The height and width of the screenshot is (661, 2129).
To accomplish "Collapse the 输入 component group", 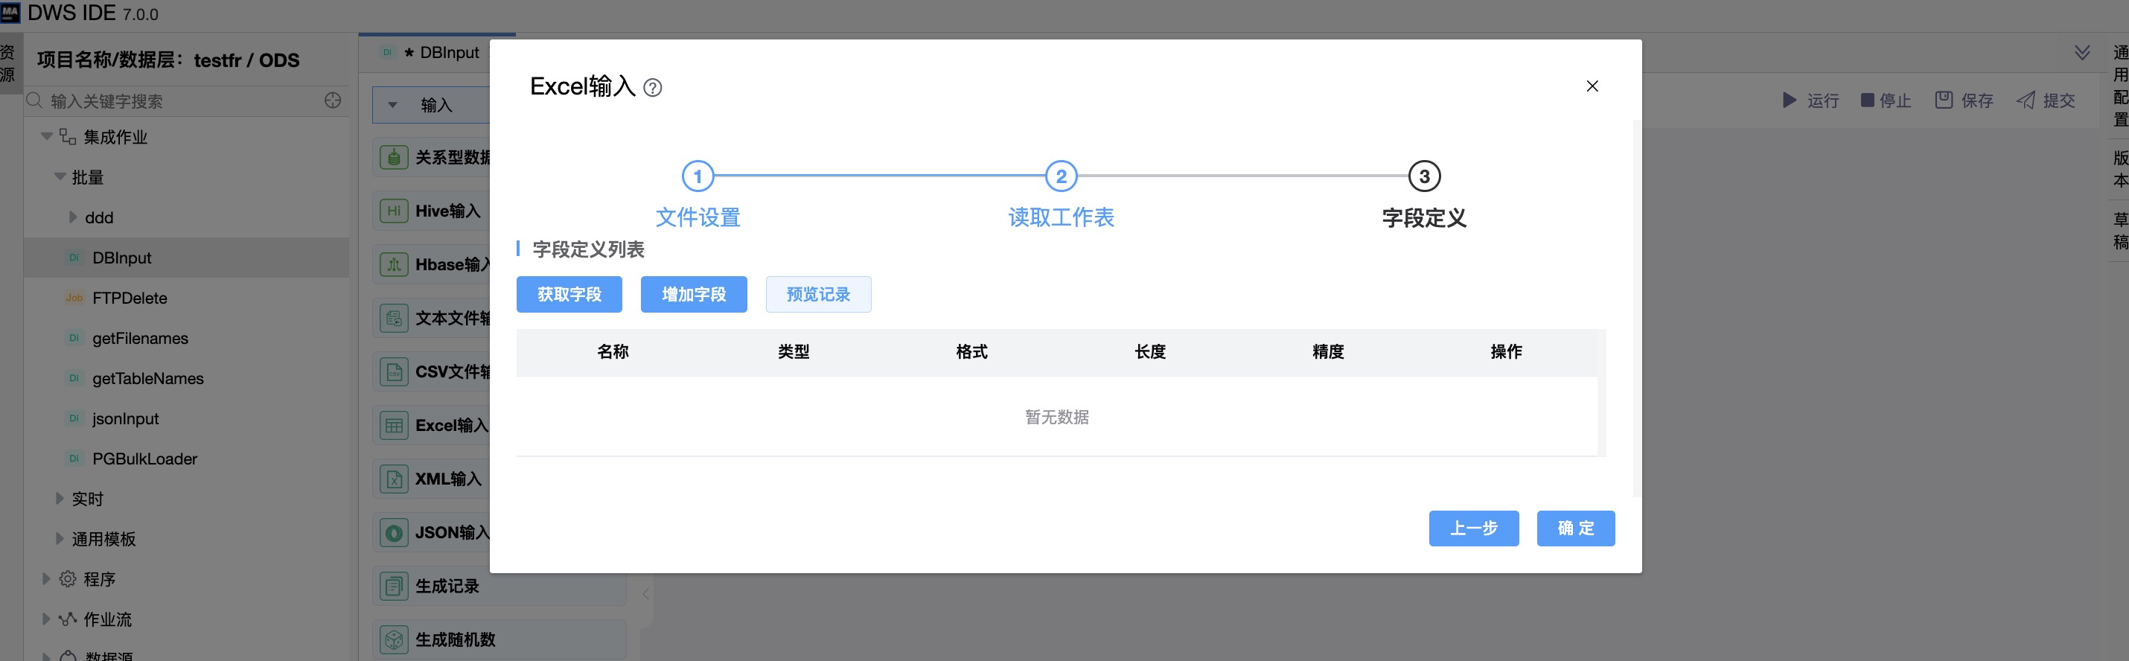I will [392, 105].
